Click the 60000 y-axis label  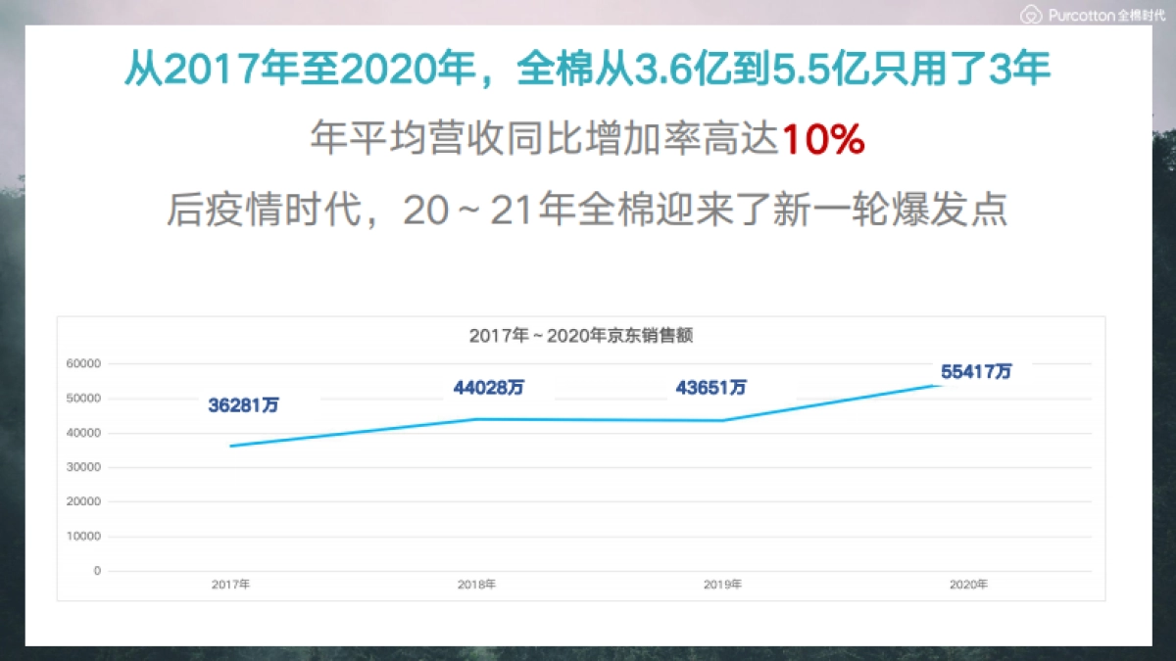[83, 363]
